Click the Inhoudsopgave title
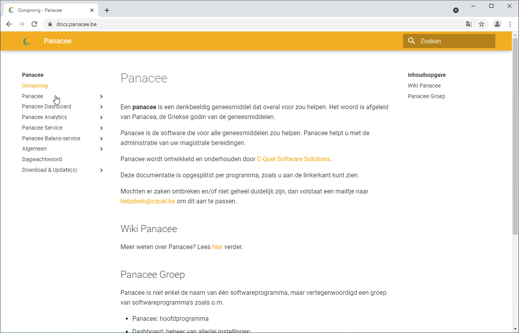The height and width of the screenshot is (333, 519). point(427,75)
